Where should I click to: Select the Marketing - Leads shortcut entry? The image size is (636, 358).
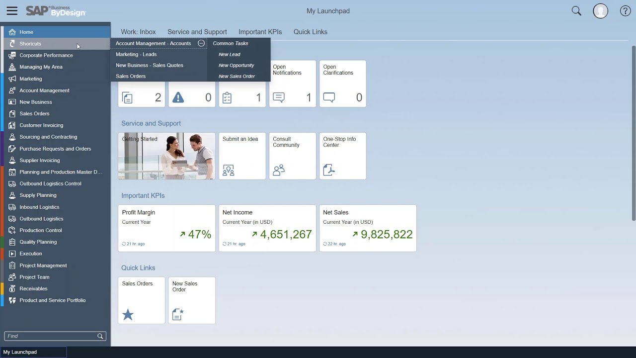coord(136,54)
